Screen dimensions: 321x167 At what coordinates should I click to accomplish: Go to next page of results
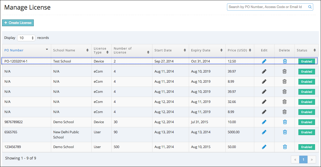312,159
